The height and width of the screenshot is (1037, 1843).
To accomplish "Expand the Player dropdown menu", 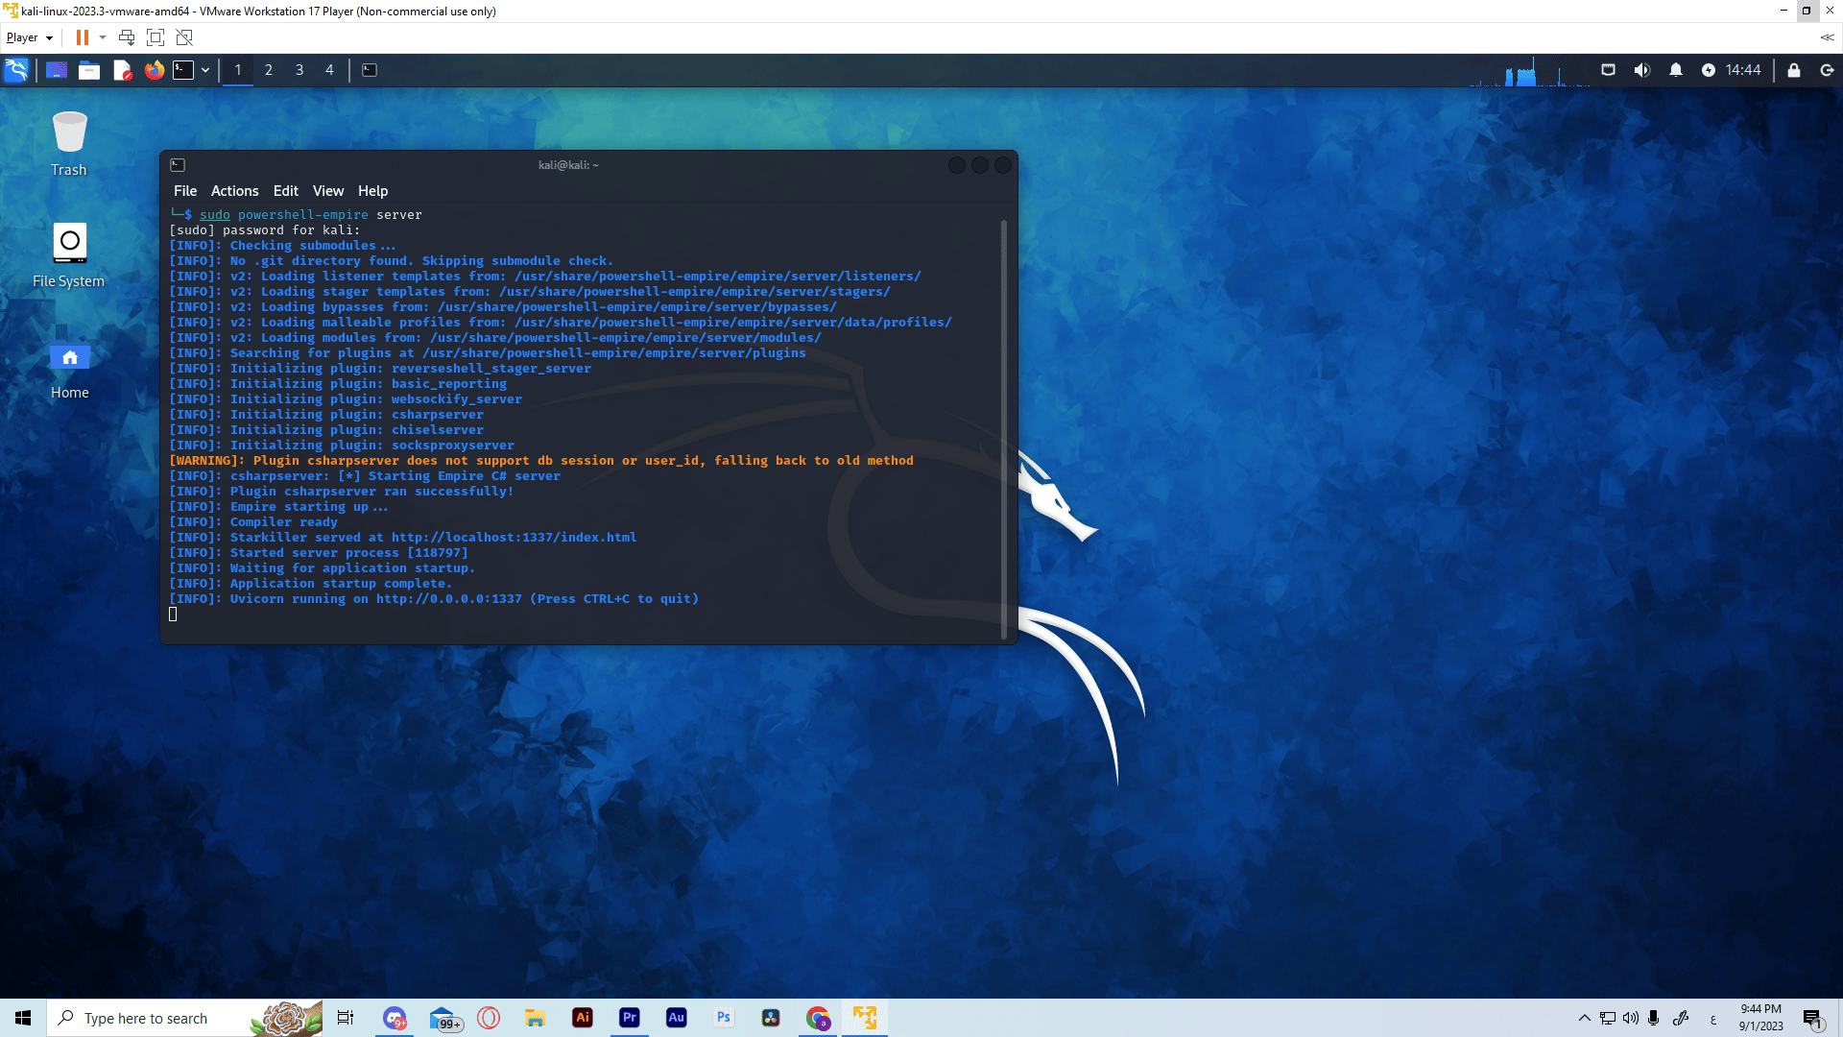I will [x=29, y=37].
